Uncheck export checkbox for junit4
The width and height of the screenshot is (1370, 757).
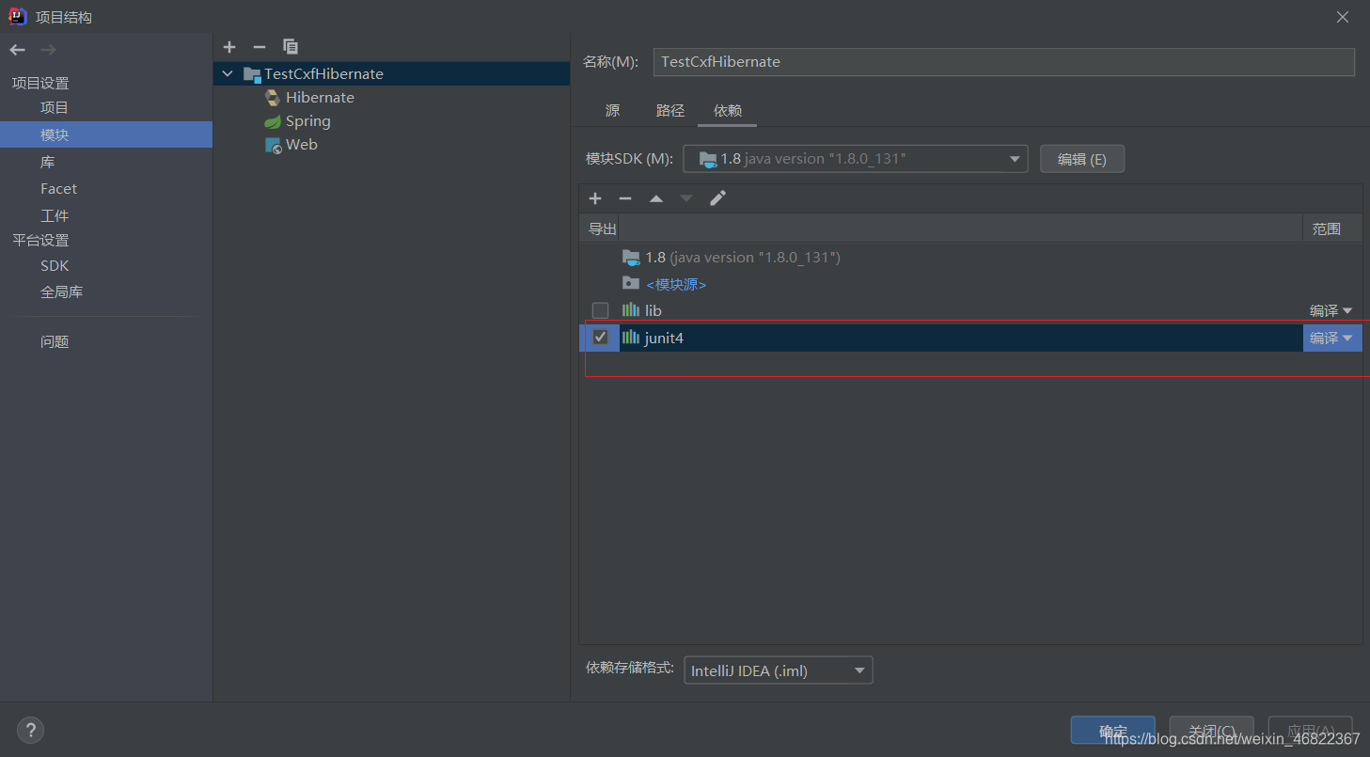point(600,338)
